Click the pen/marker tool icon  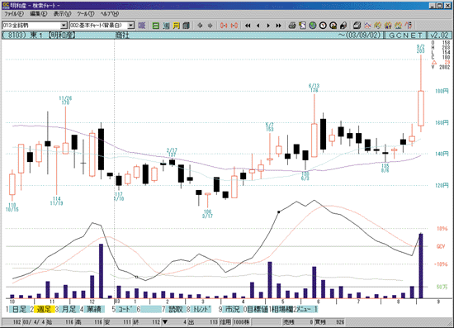(x=343, y=26)
